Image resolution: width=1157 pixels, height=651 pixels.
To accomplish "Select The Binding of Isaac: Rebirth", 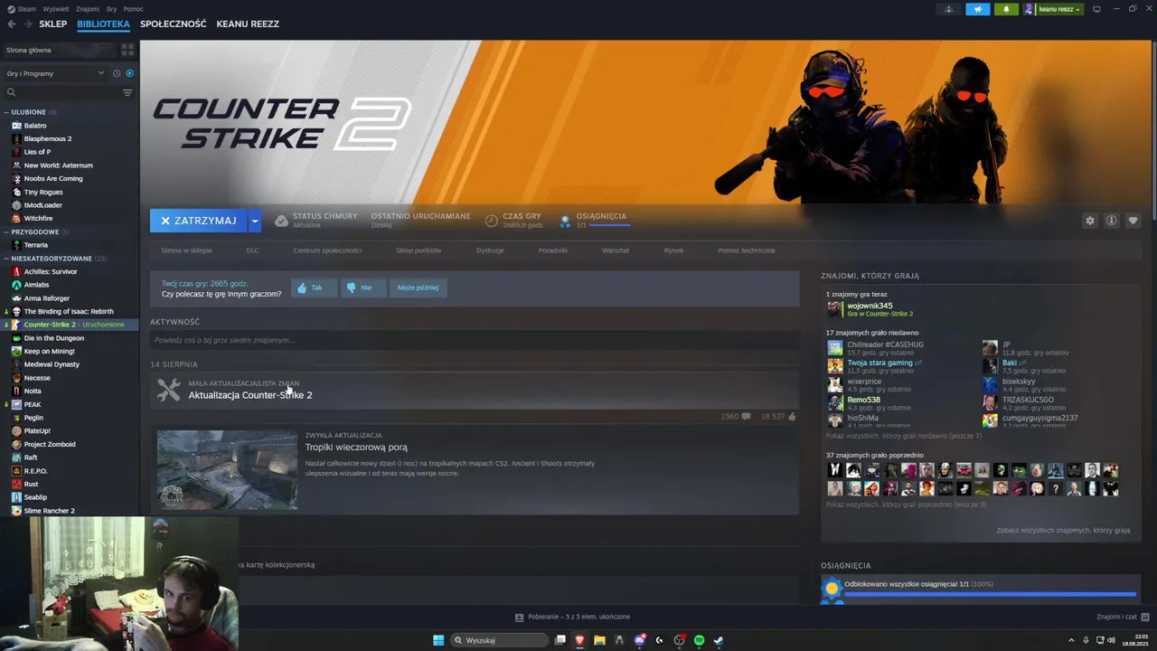I will coord(70,311).
